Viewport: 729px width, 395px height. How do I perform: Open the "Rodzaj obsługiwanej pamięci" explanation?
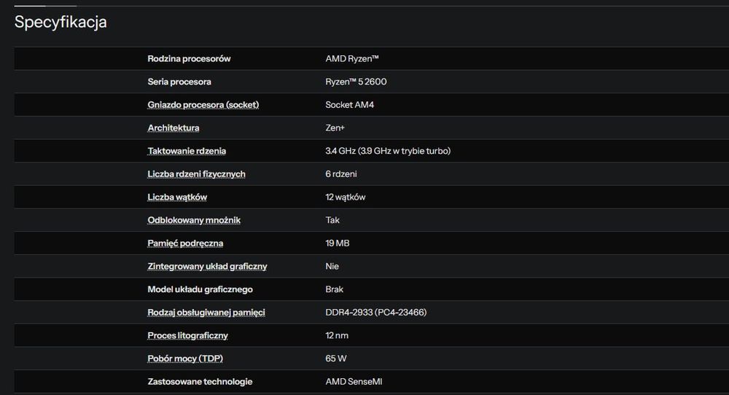point(206,313)
